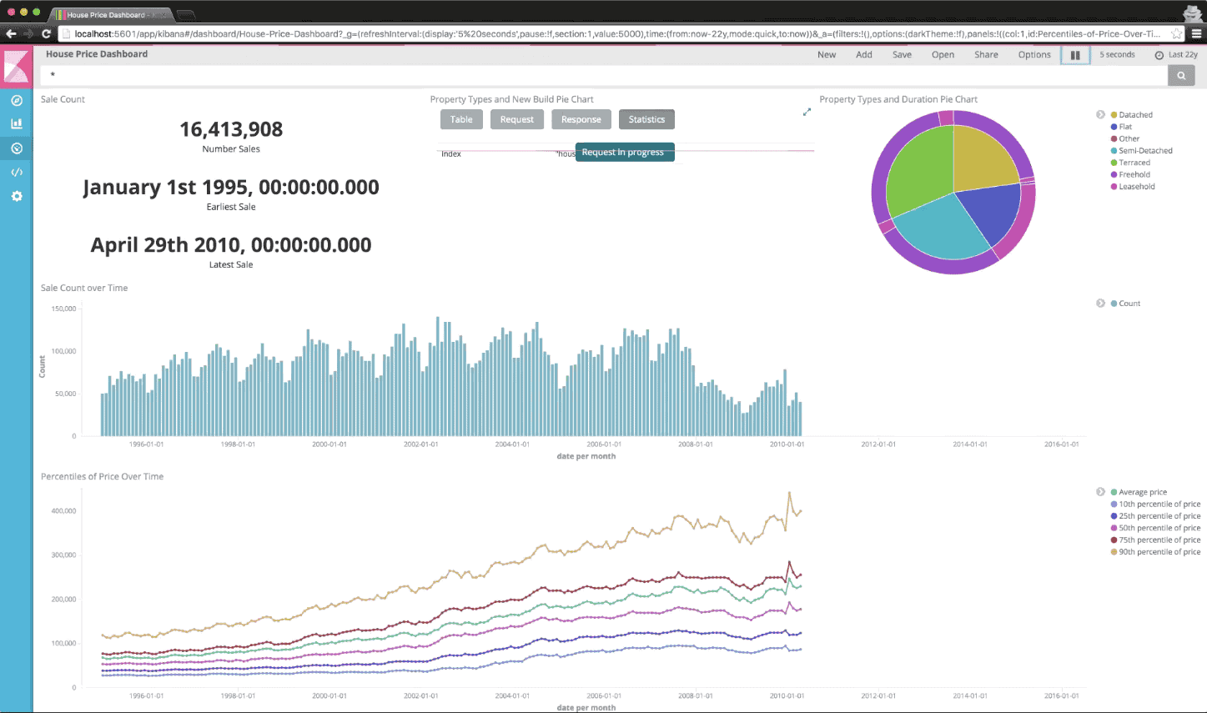Image resolution: width=1207 pixels, height=713 pixels.
Task: Click the magnifier search button
Action: 1181,75
